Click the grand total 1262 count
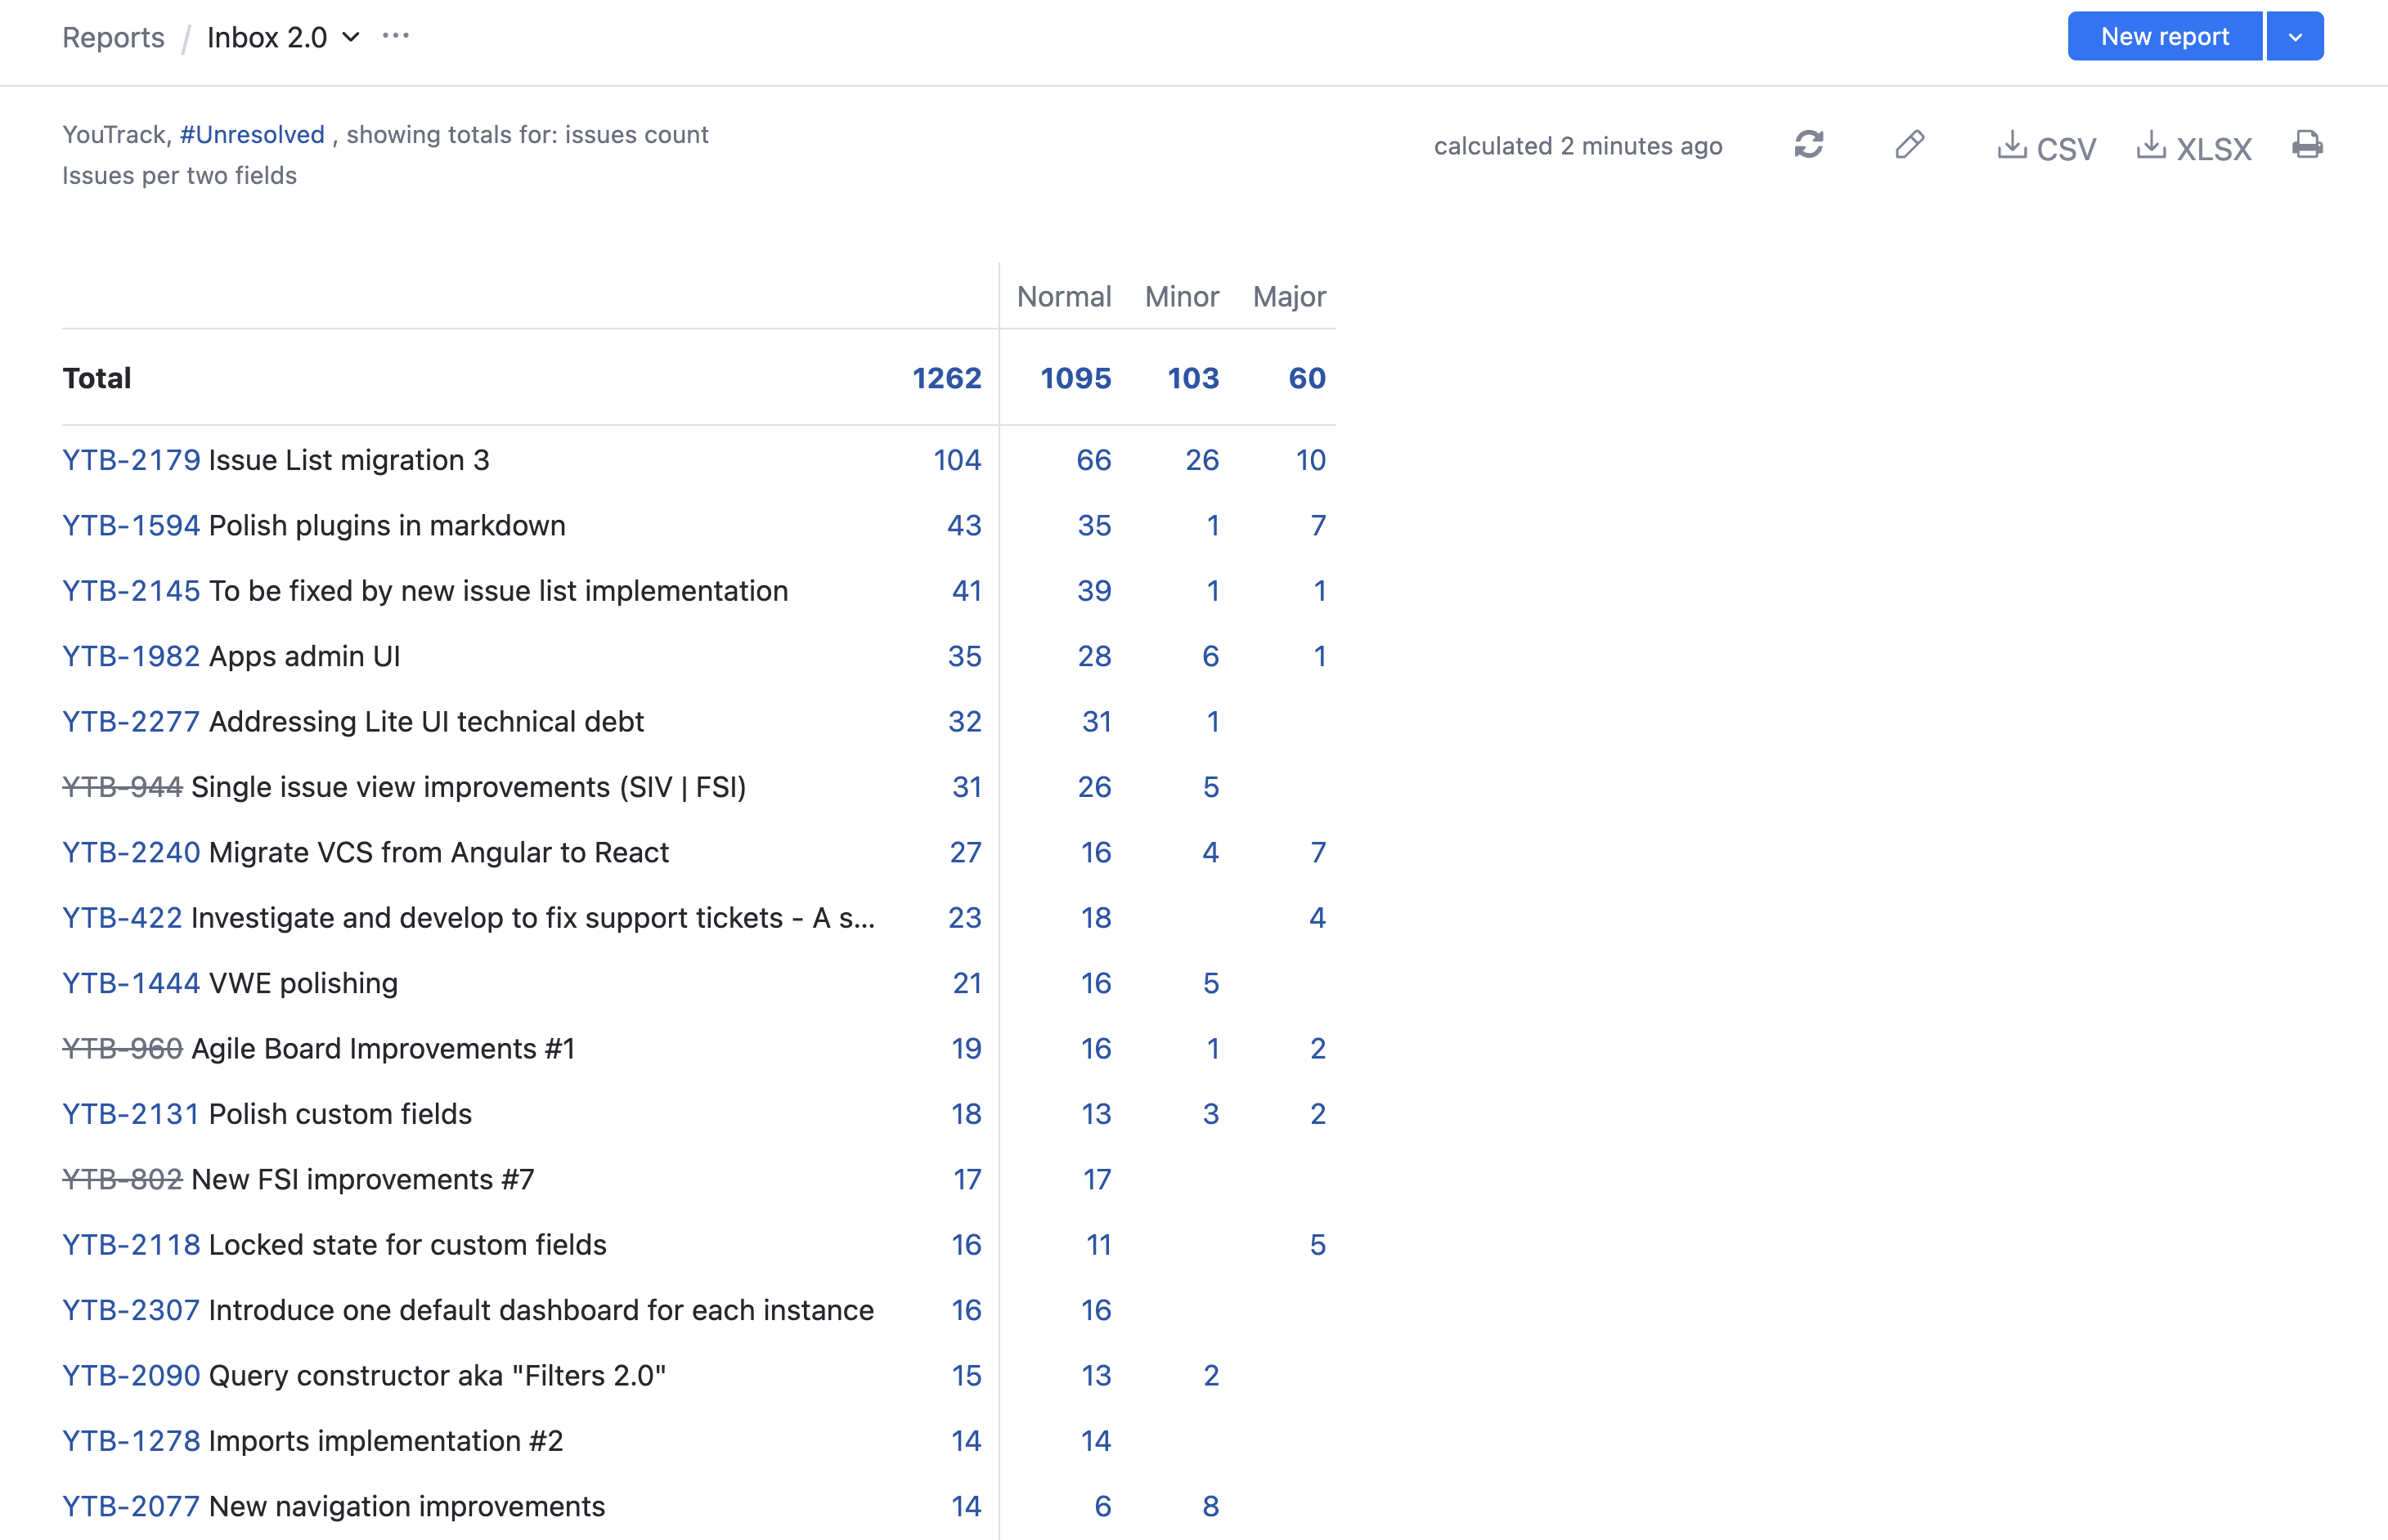Image resolution: width=2388 pixels, height=1540 pixels. pos(946,378)
